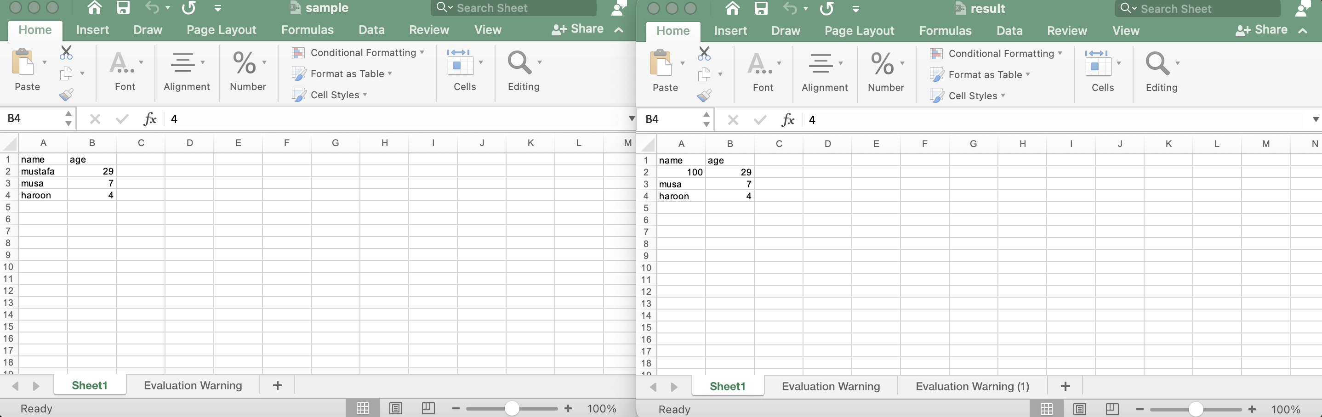Open the Cell Styles dropdown

334,95
